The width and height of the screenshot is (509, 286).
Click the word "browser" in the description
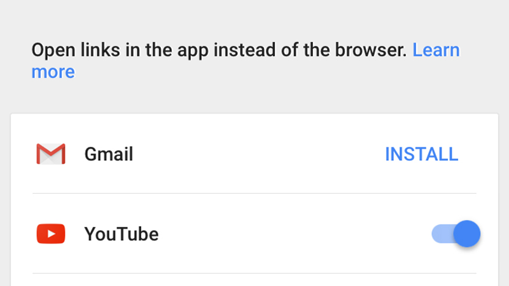point(369,50)
